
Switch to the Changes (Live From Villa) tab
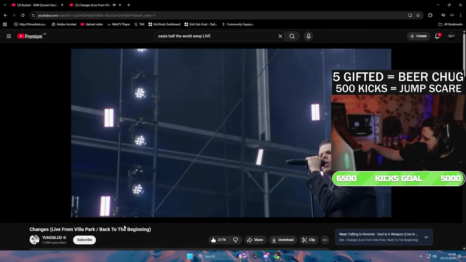[x=92, y=5]
